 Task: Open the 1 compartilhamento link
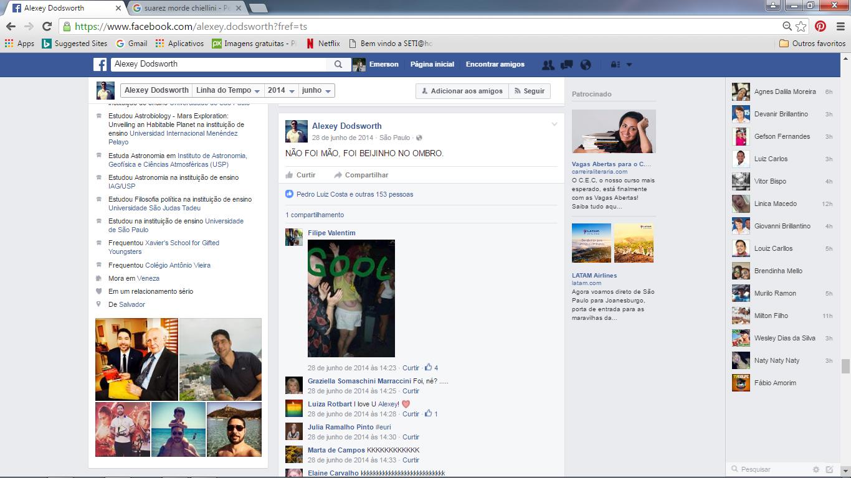pos(315,215)
